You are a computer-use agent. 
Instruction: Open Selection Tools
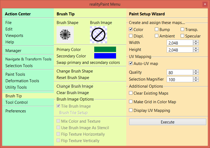click(19, 66)
